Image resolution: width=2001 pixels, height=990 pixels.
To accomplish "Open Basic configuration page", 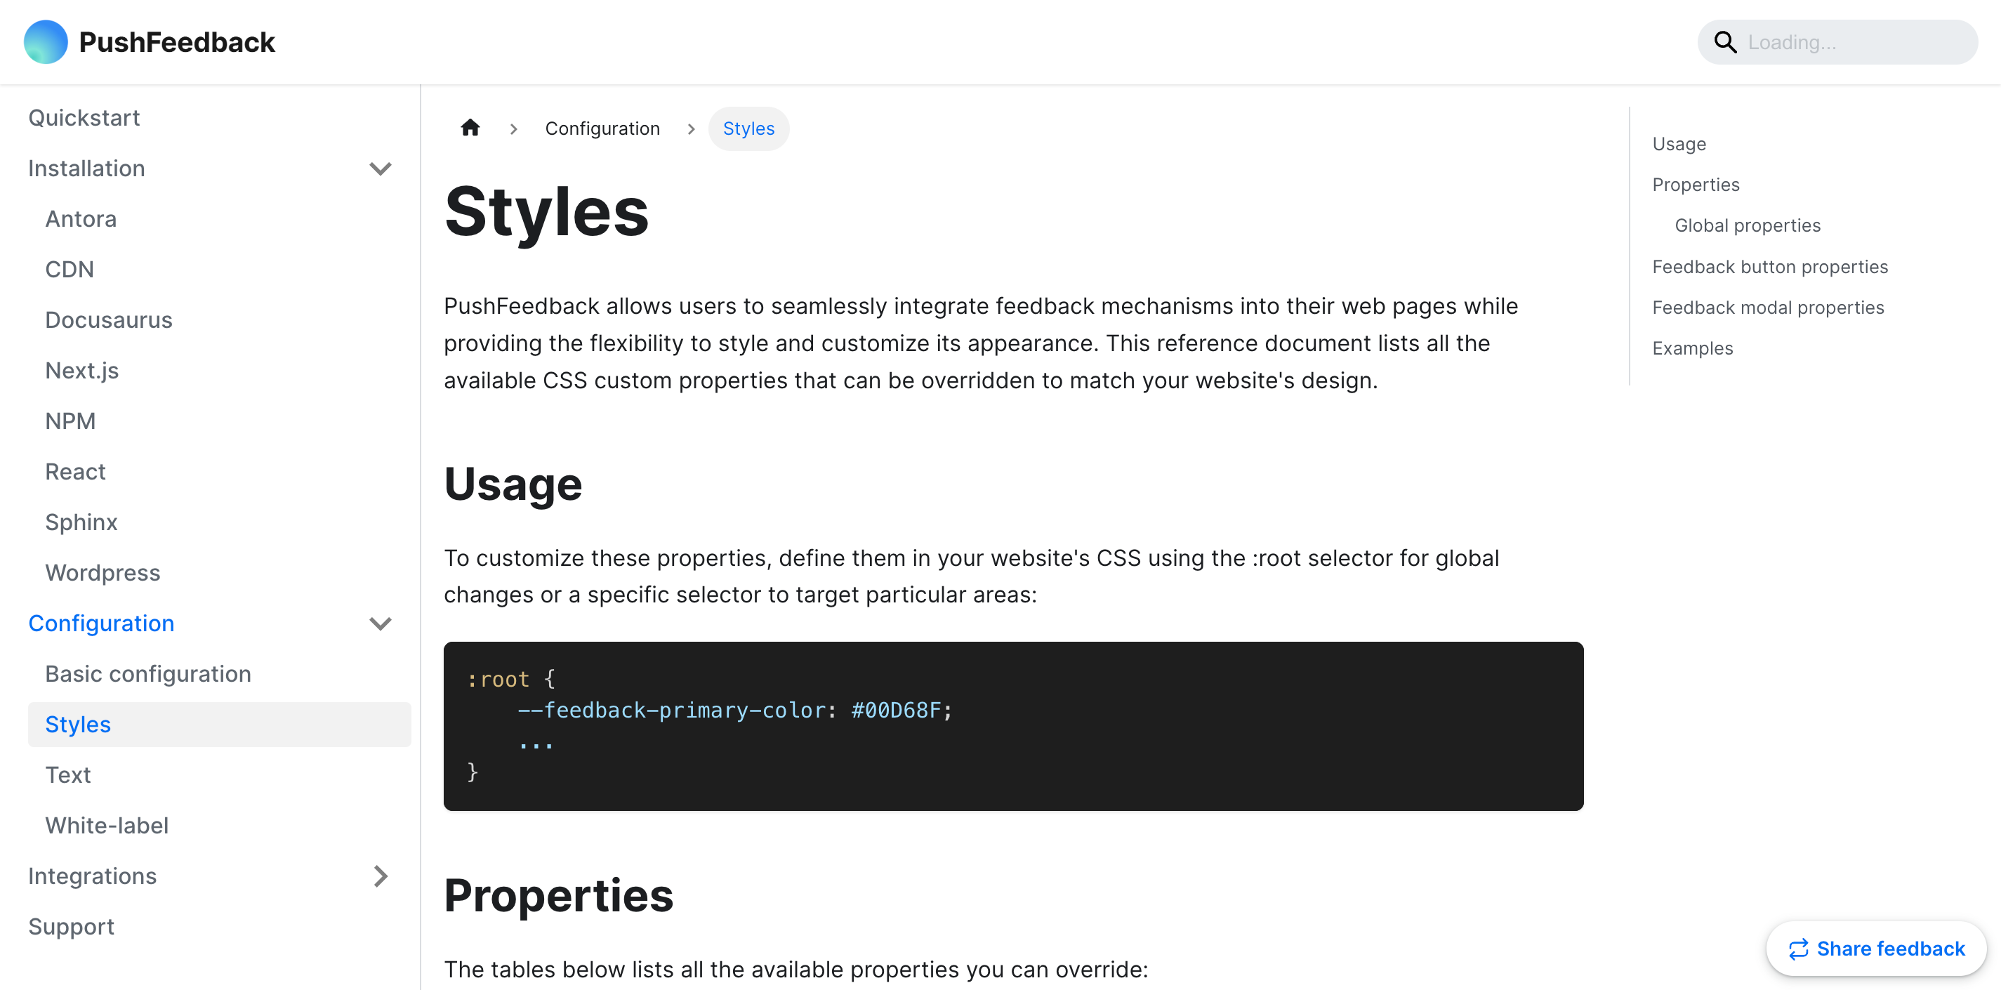I will coord(147,674).
